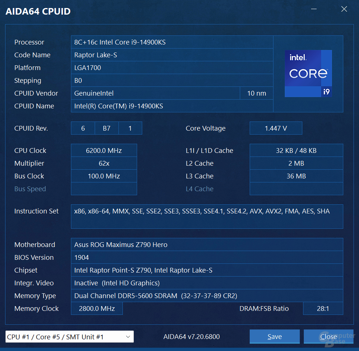Click the AIDA64 v7.20.6800 version label
Image resolution: width=359 pixels, height=351 pixels.
[x=191, y=336]
